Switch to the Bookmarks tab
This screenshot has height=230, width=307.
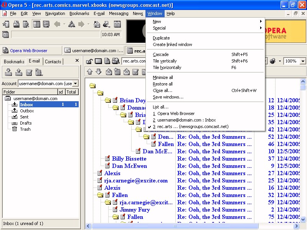pos(14,62)
